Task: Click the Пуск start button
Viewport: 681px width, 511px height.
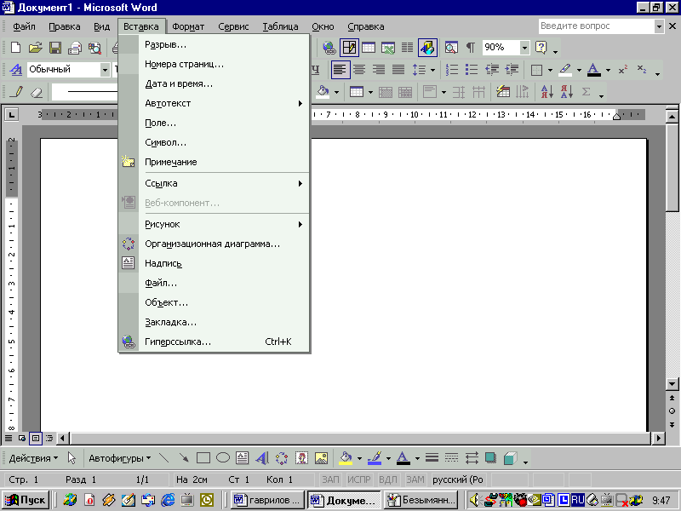Action: (x=26, y=500)
